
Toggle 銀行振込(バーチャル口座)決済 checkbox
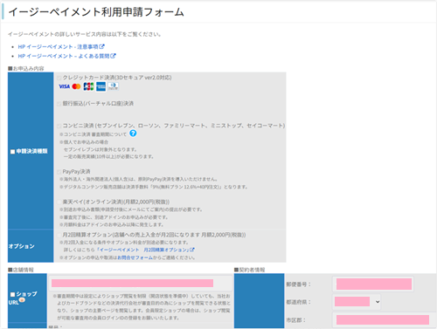click(59, 104)
